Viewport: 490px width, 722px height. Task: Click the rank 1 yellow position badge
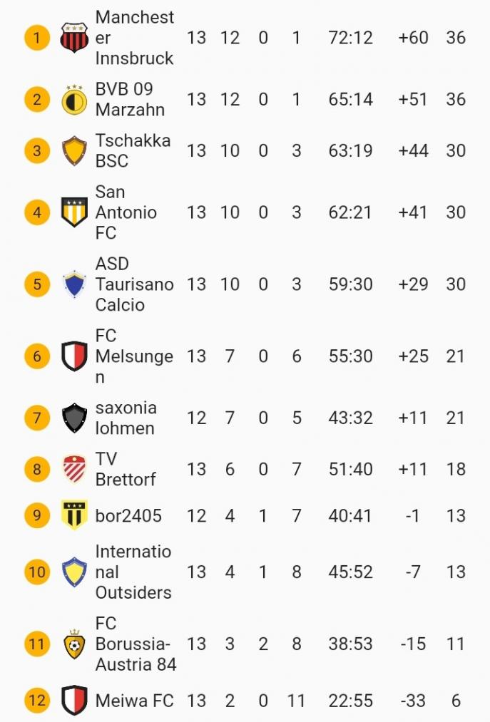tap(37, 38)
